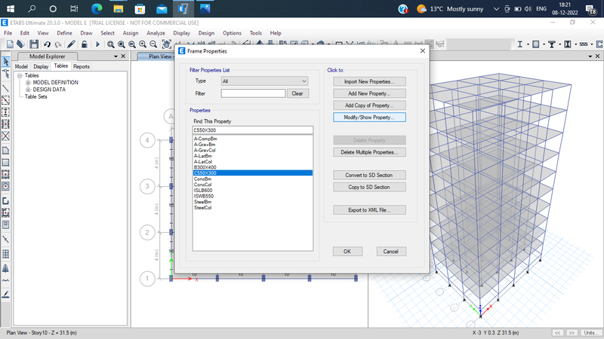Open Windows Start menu
This screenshot has height=339, width=604.
click(x=11, y=8)
